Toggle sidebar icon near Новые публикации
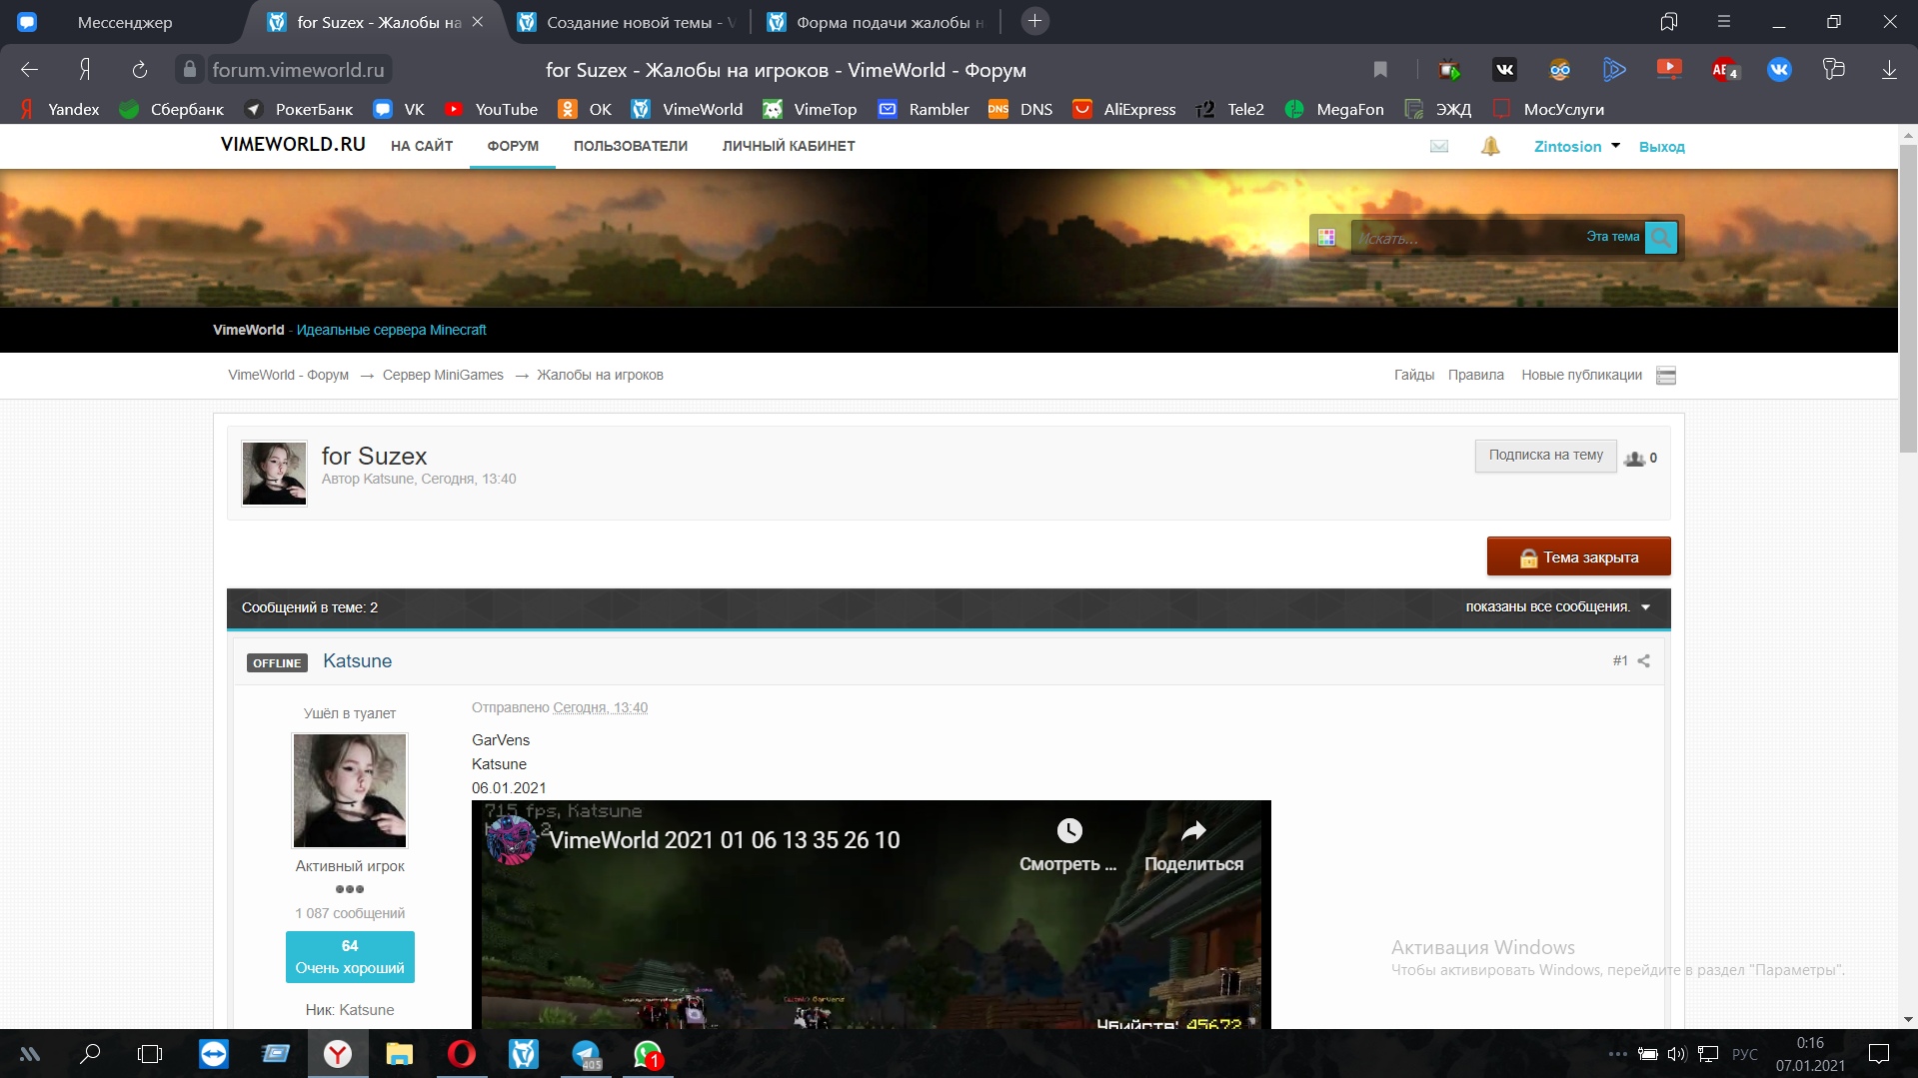Image resolution: width=1918 pixels, height=1078 pixels. [x=1666, y=376]
